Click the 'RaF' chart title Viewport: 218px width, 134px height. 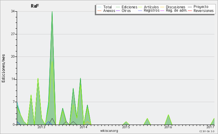pos(35,6)
